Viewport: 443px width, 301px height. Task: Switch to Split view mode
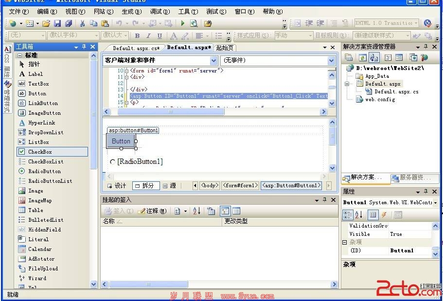pyautogui.click(x=146, y=186)
